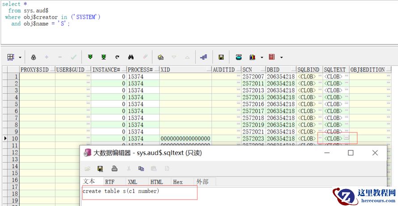Open AUDITID ellipsis button in row 5
Image resolution: width=398 pixels, height=206 pixels.
click(x=238, y=104)
